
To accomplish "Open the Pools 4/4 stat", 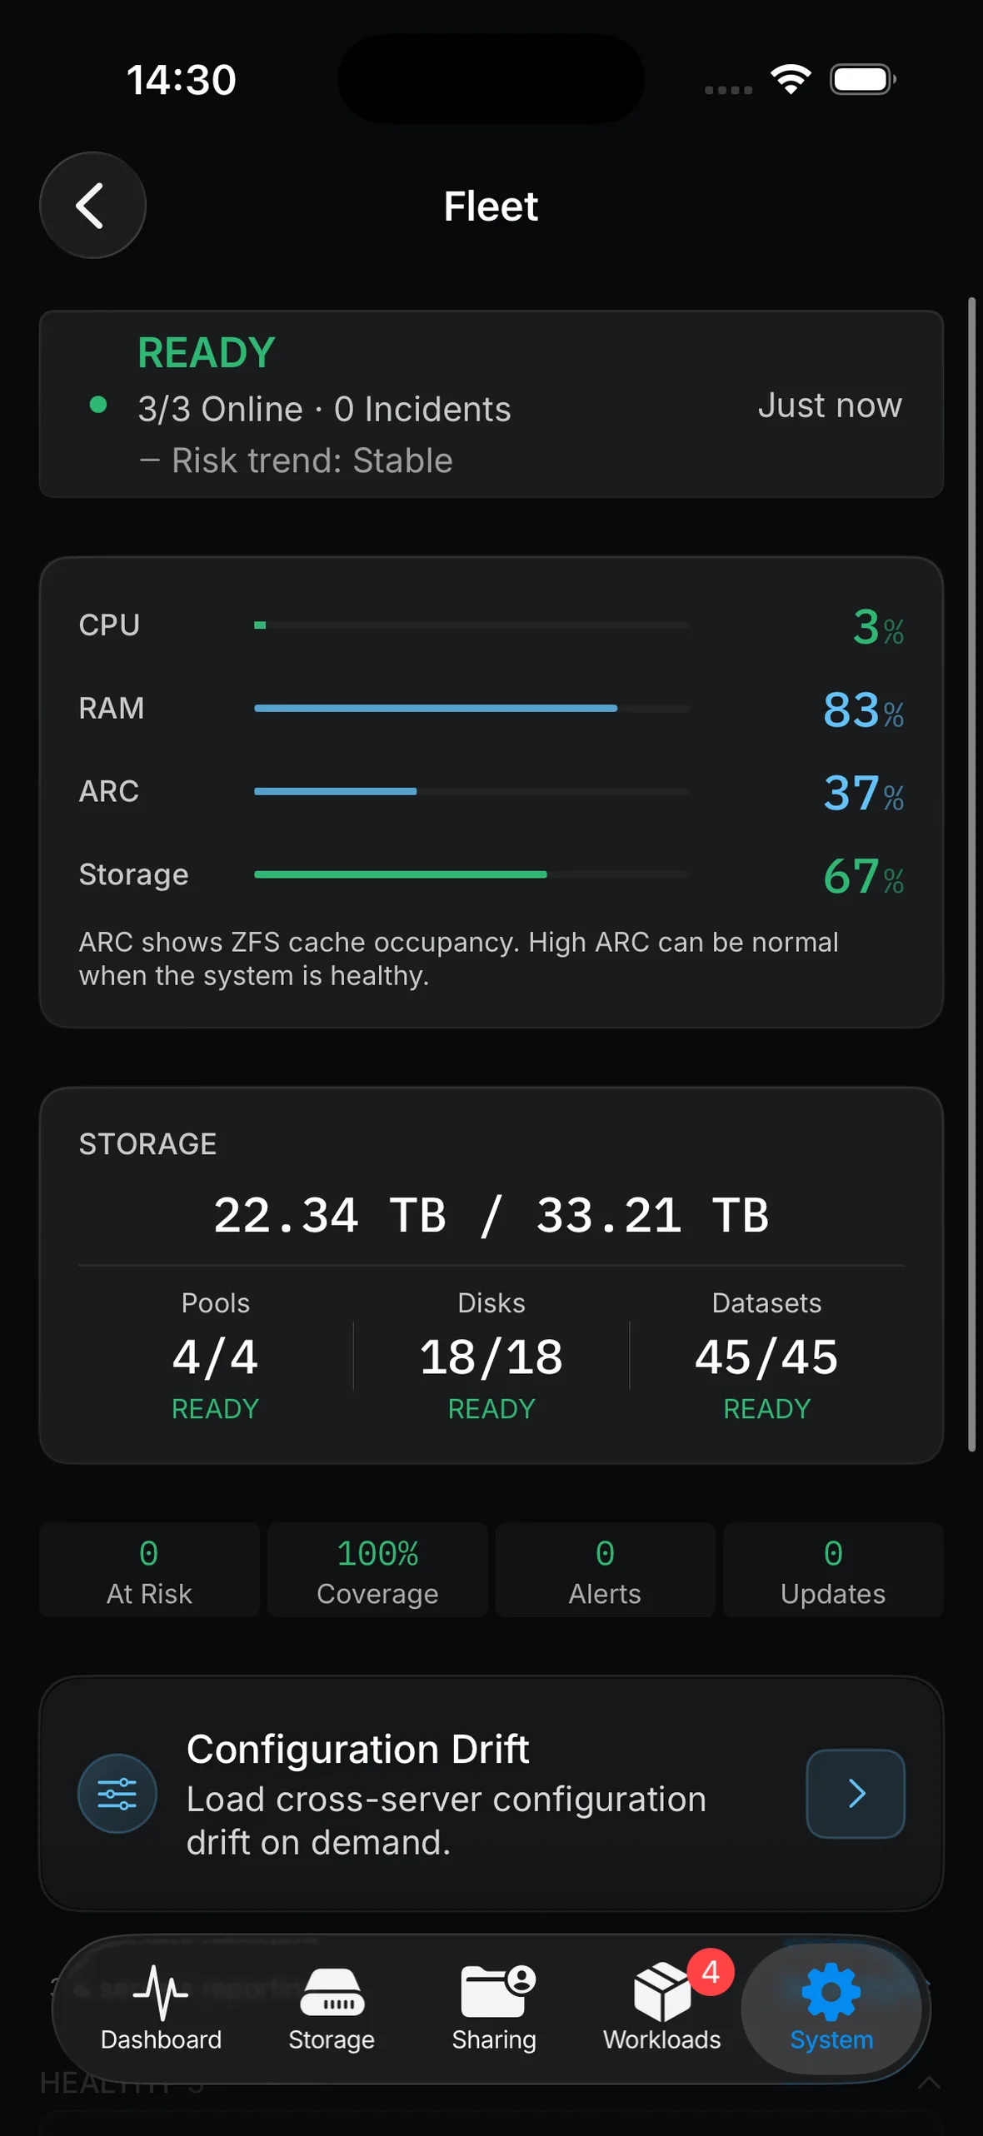I will 216,1355.
